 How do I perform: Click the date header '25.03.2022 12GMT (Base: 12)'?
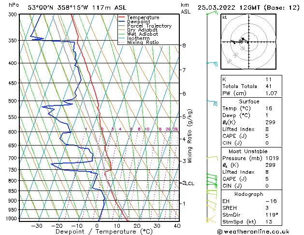point(248,8)
